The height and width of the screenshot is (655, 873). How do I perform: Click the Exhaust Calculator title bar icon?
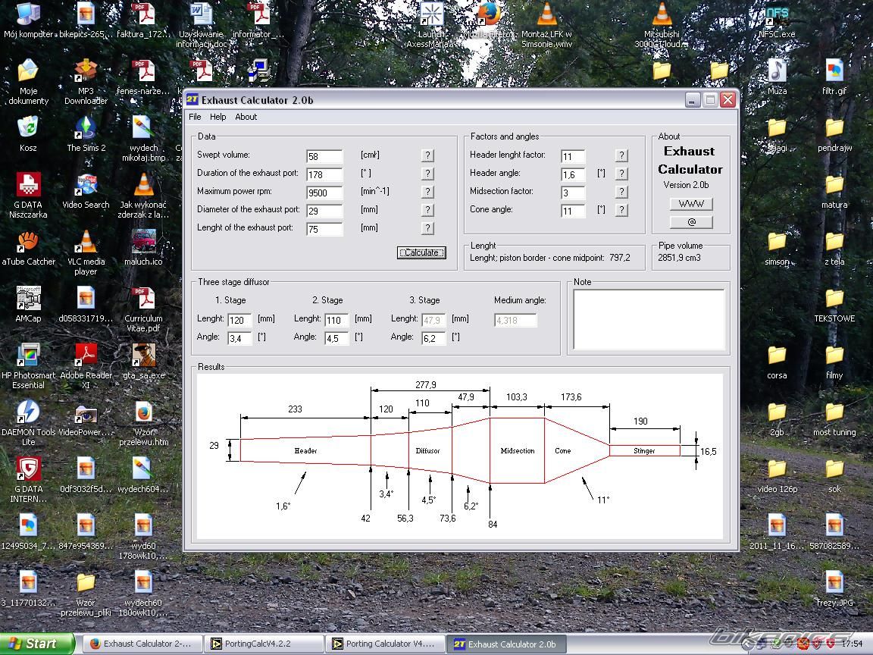192,100
